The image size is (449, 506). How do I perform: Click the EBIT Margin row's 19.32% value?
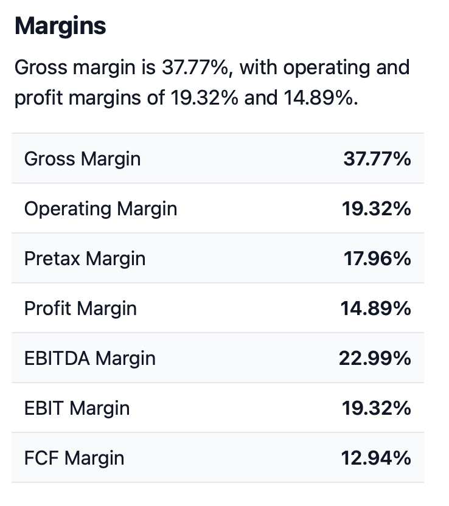(376, 408)
